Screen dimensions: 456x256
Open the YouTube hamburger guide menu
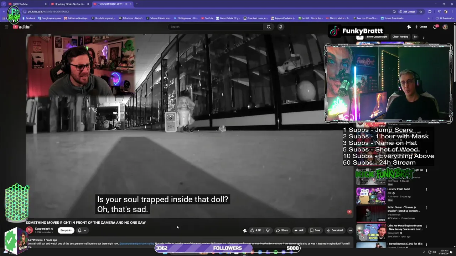6,27
